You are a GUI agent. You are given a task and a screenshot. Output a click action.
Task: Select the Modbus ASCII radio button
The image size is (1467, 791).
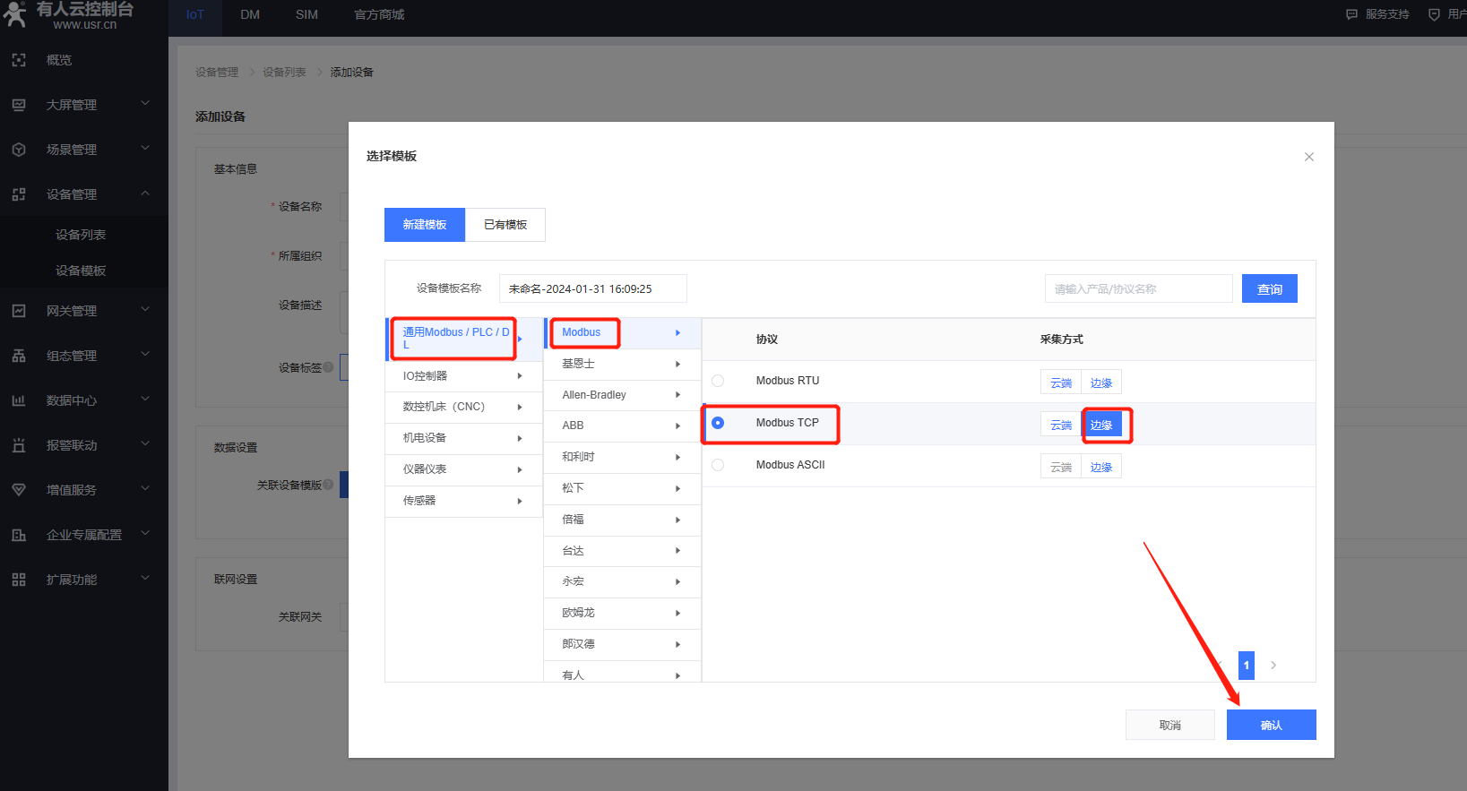718,465
